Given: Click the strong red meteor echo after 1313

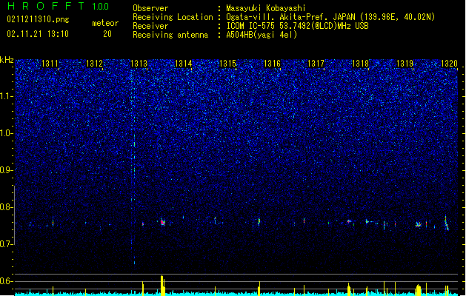Looking at the screenshot, I should point(162,222).
